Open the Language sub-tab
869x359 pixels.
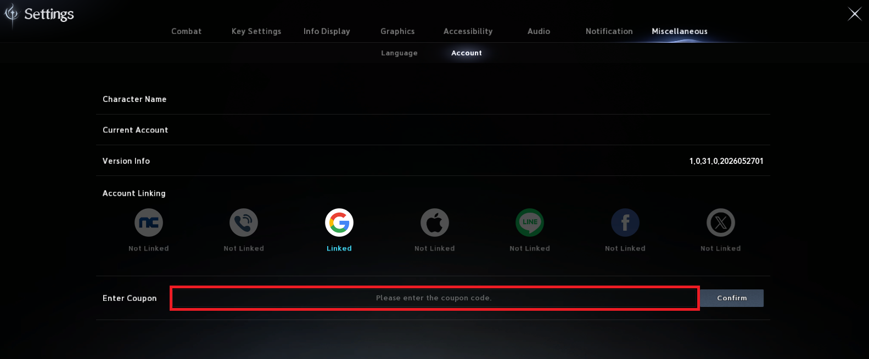[400, 53]
